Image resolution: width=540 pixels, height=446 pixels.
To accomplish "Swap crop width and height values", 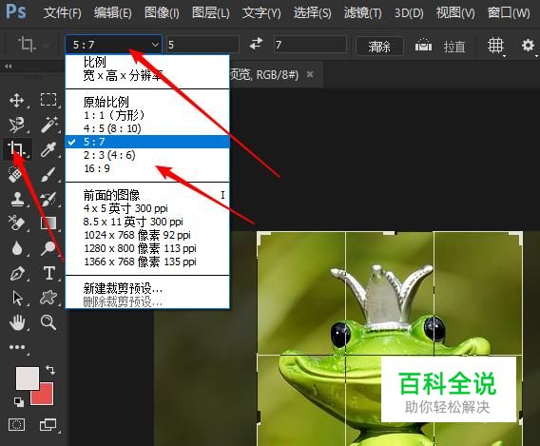I will point(257,44).
